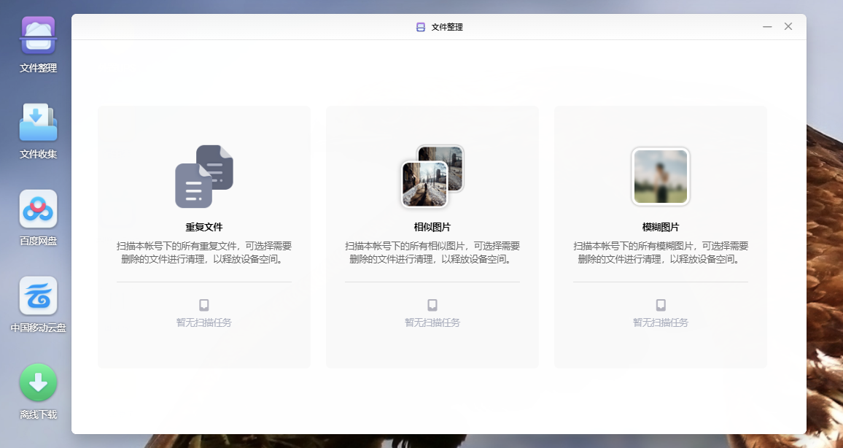Open the 文件整理 desktop icon
The image size is (843, 448).
(38, 36)
